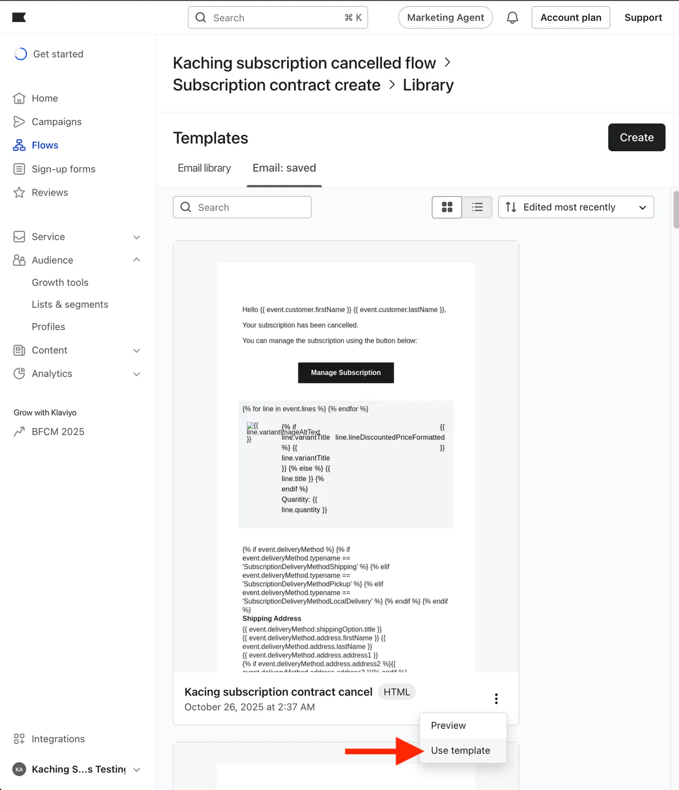Expand the Content section

pos(136,351)
